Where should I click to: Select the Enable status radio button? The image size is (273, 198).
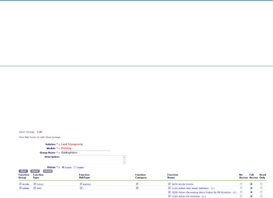coord(63,167)
